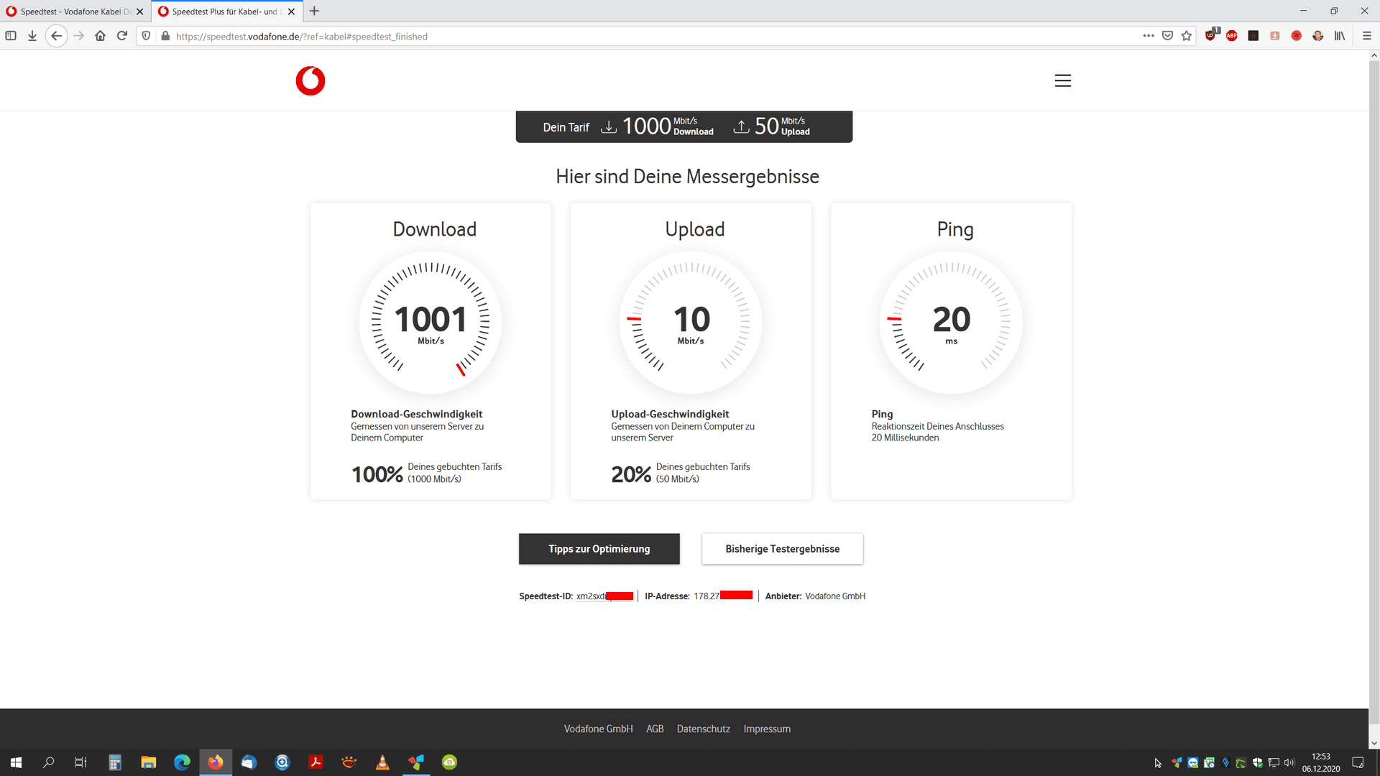
Task: Open the Firefox account avatar
Action: click(x=1318, y=36)
